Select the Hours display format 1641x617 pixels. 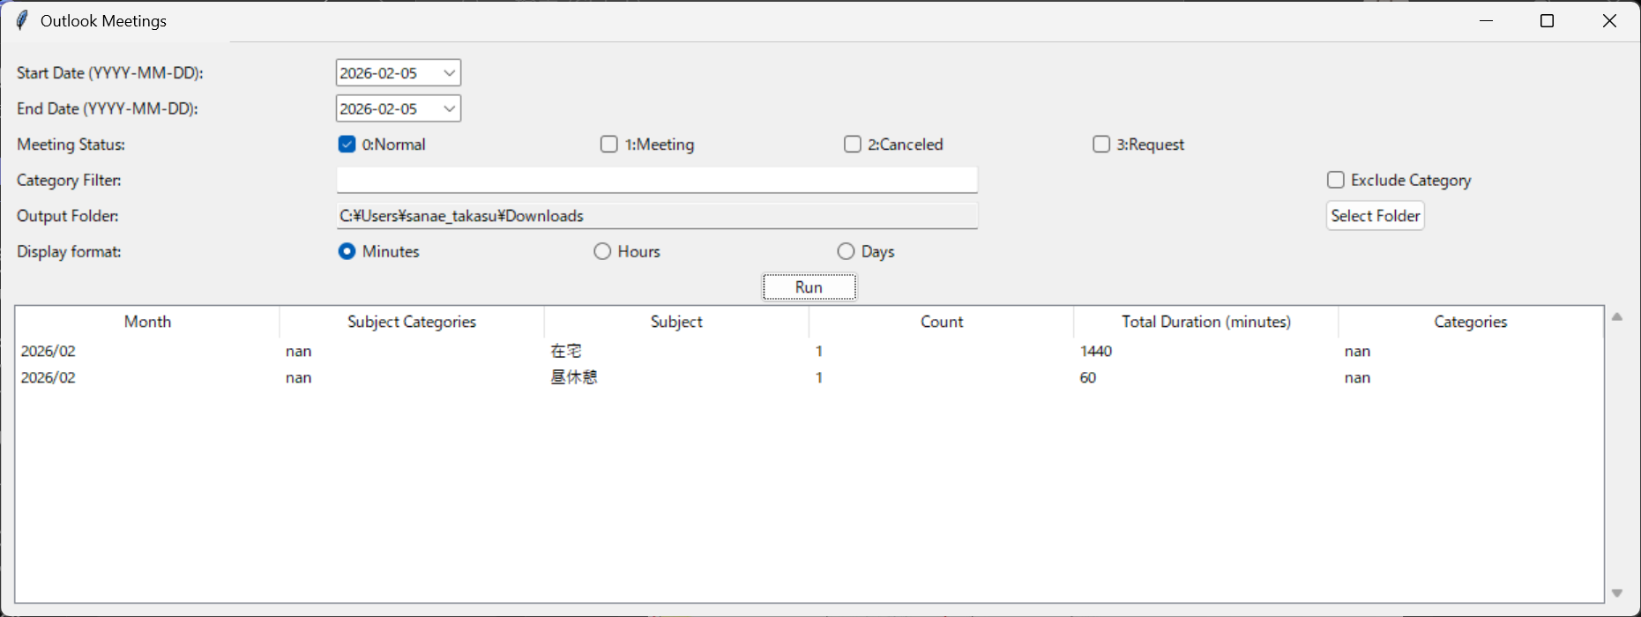click(x=602, y=251)
